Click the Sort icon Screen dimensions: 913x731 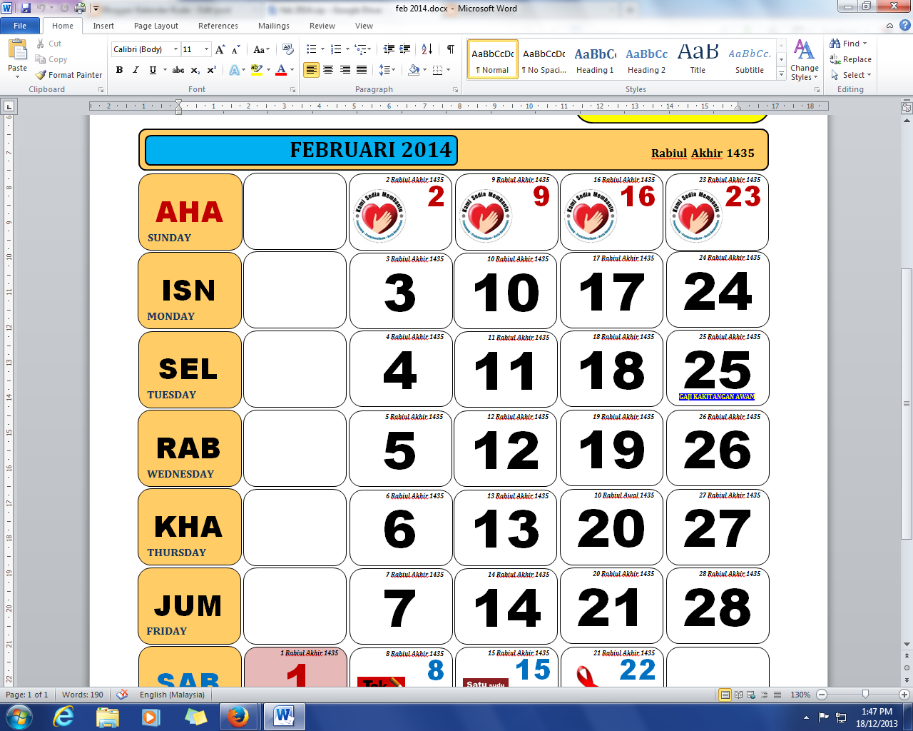pyautogui.click(x=427, y=49)
